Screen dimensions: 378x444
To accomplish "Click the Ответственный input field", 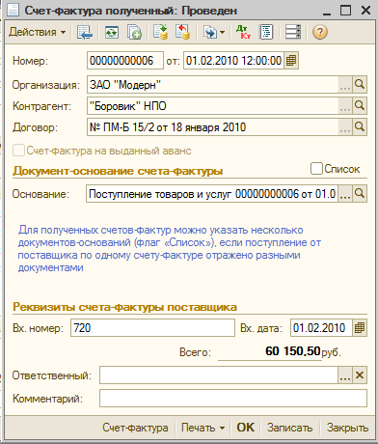I will 219,375.
